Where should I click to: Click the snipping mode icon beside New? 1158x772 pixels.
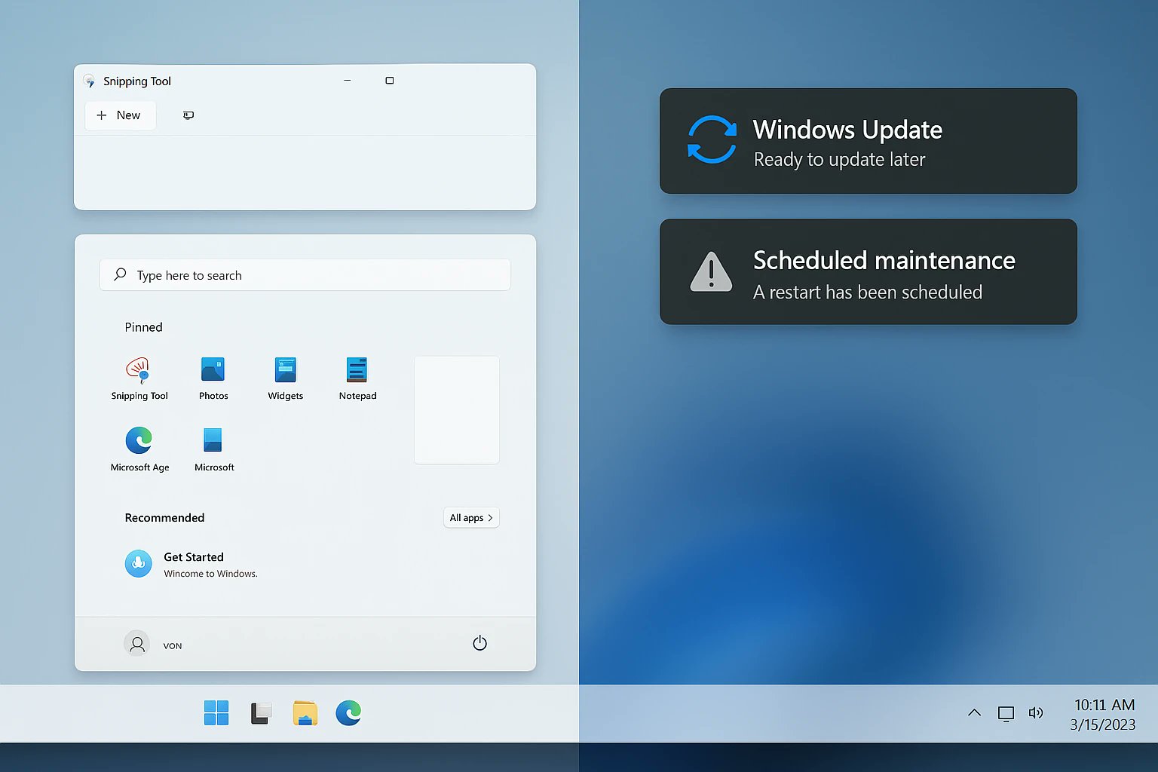[188, 115]
